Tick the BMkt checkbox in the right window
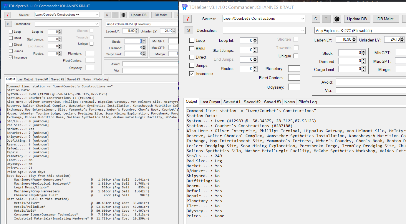406x224 pixels. (192, 49)
